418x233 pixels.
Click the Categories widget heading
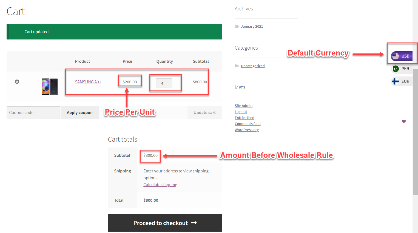click(x=246, y=48)
